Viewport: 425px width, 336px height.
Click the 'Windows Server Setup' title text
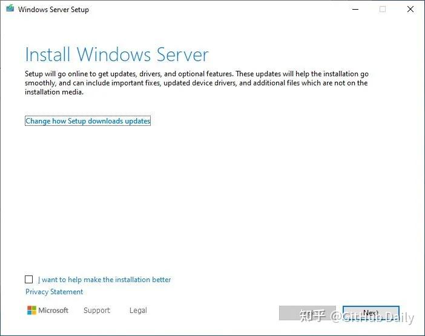pyautogui.click(x=53, y=10)
